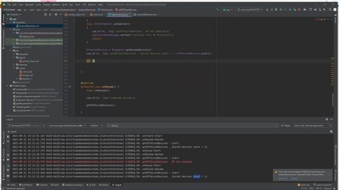Click the Project side tool window button
Screen dimensions: 339x190
coord(3,20)
